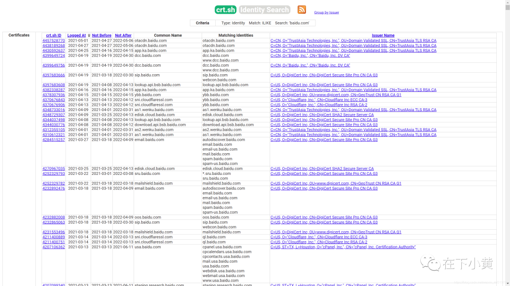This screenshot has height=286, width=510.
Task: Open certificate ID 4232892476
Action: [x=53, y=188]
